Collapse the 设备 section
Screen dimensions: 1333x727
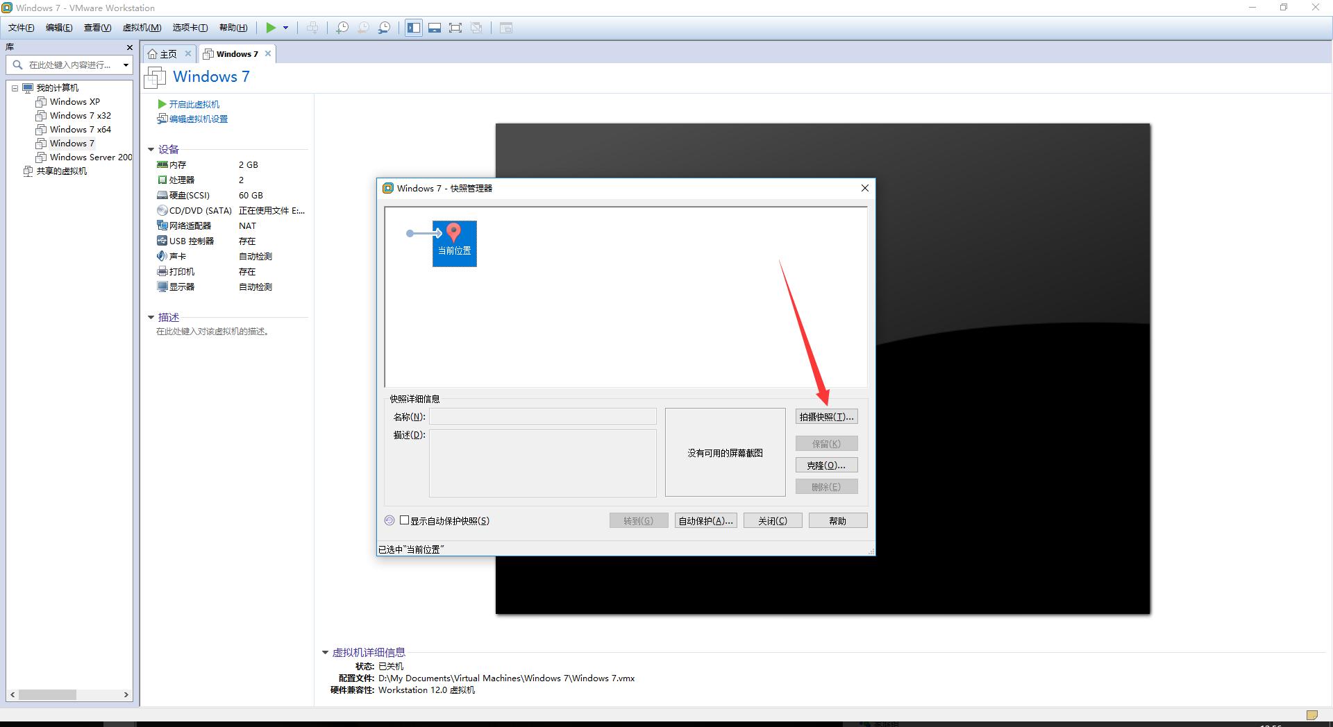tap(151, 149)
